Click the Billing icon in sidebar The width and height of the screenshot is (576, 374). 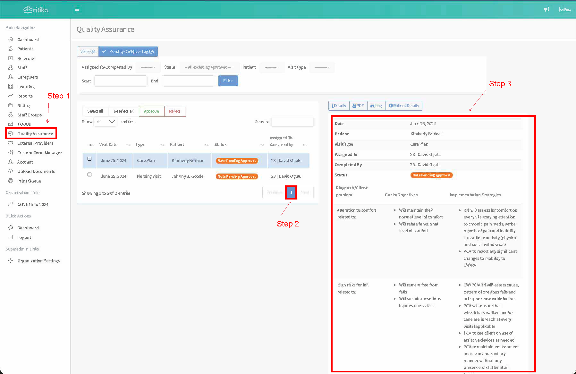(11, 106)
